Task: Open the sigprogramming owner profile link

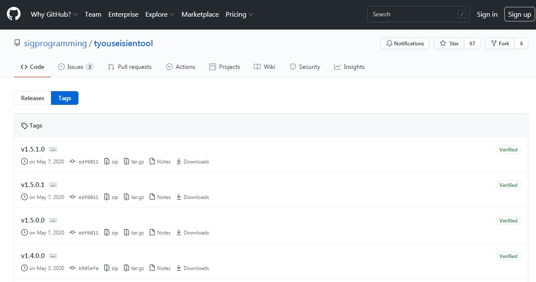Action: [55, 43]
